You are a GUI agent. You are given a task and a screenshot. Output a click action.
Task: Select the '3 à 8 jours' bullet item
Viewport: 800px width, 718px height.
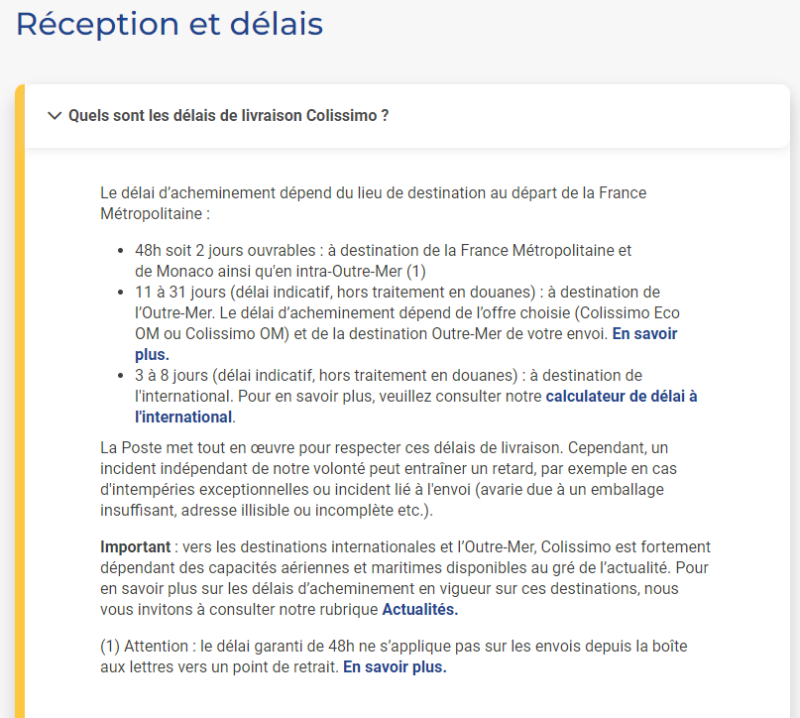(x=415, y=397)
